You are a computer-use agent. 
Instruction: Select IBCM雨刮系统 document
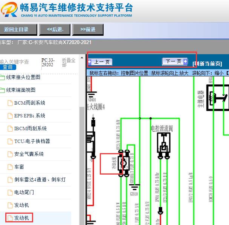tap(31, 128)
